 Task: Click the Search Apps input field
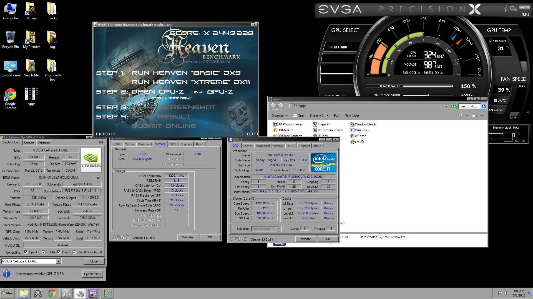coord(470,106)
